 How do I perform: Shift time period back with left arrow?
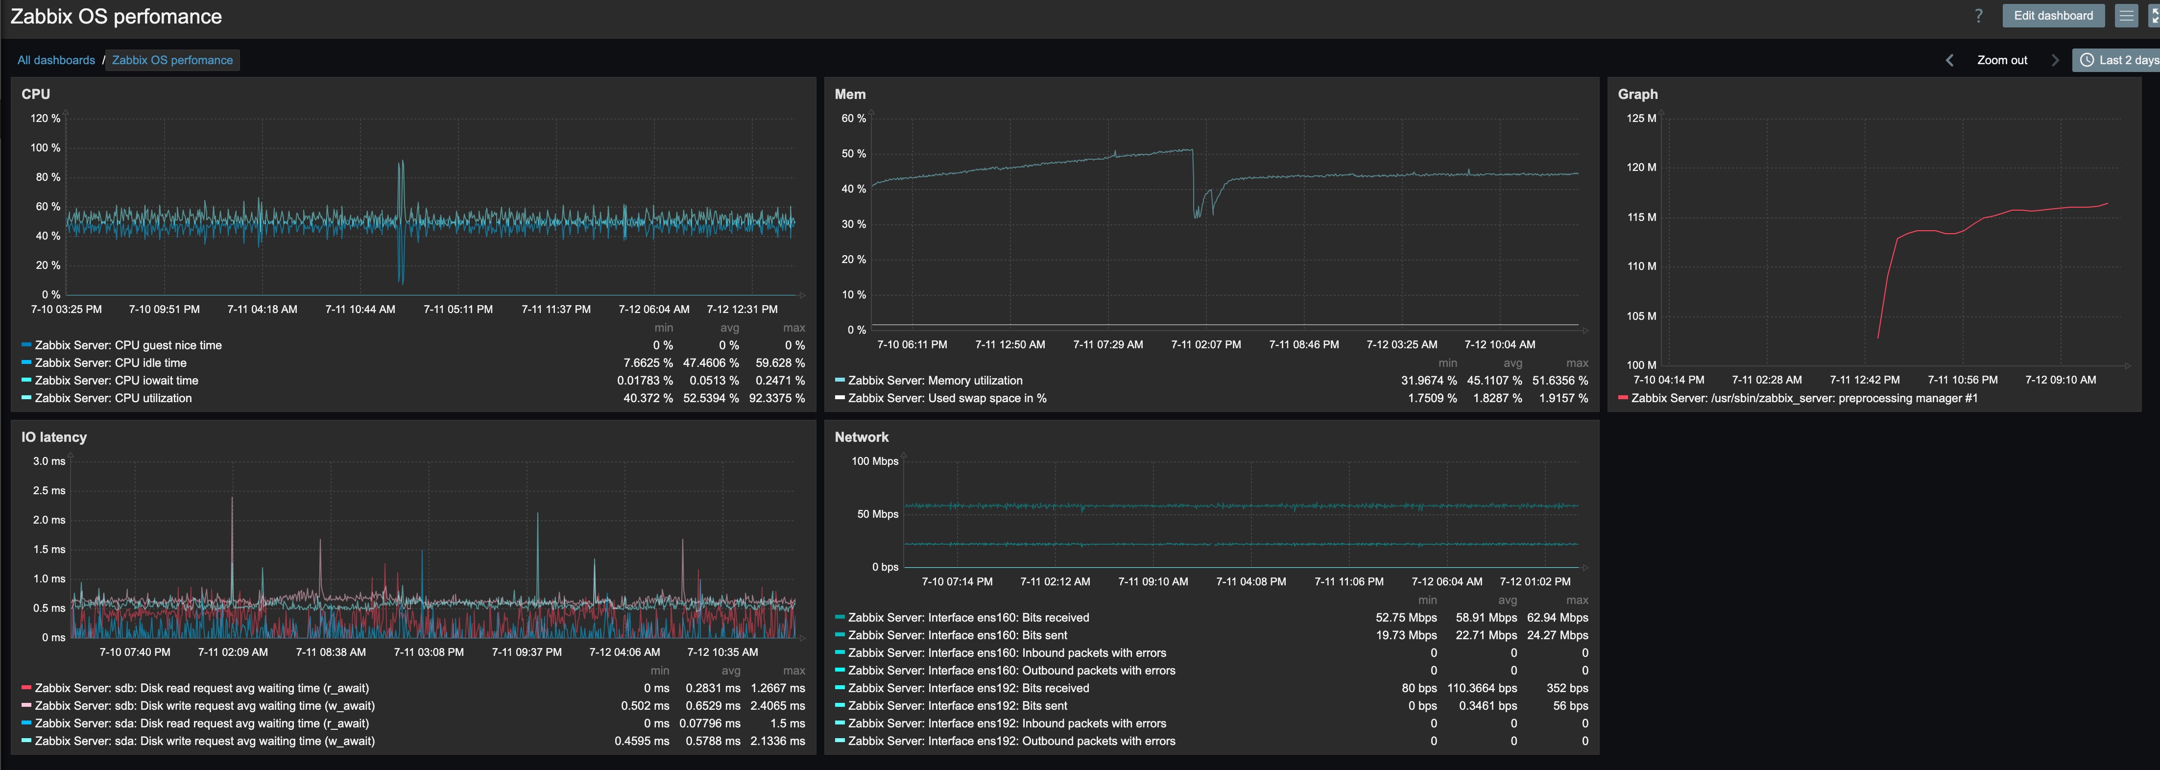click(x=1949, y=60)
